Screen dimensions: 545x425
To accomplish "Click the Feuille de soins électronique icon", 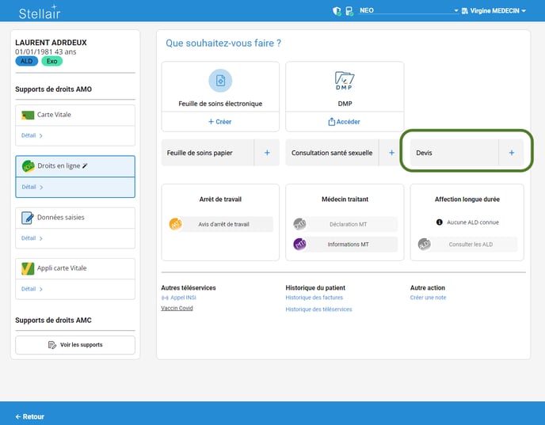I will tap(220, 81).
